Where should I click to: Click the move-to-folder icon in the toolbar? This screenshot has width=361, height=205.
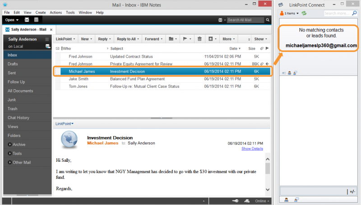coord(171,39)
